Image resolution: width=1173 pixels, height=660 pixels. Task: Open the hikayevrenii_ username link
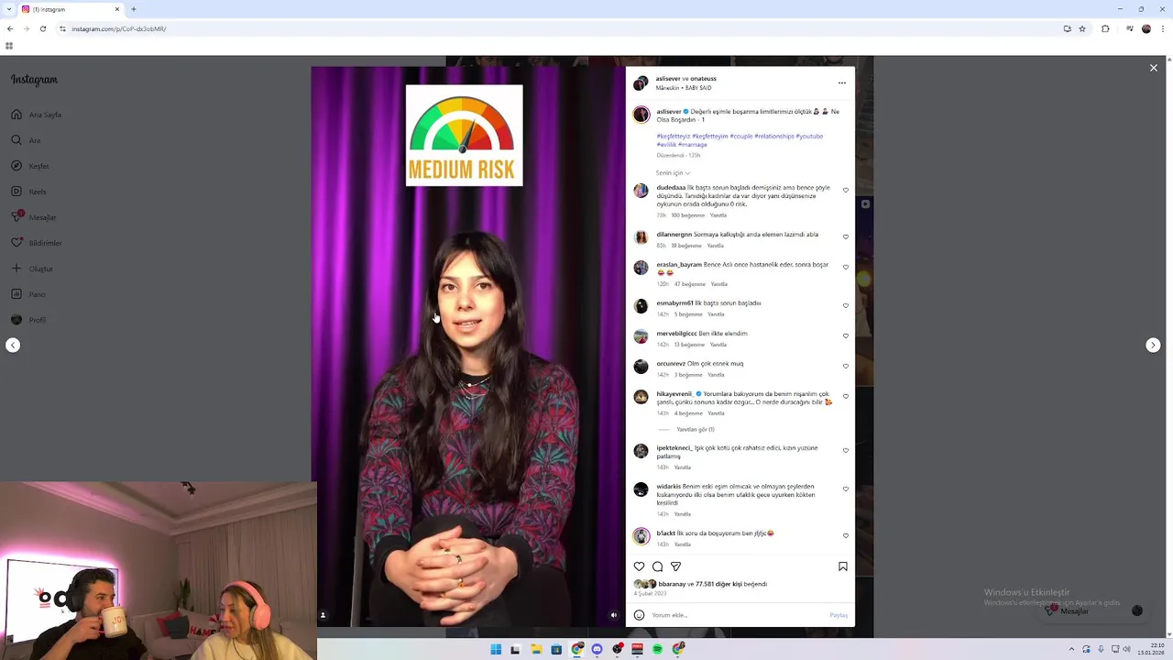click(674, 393)
